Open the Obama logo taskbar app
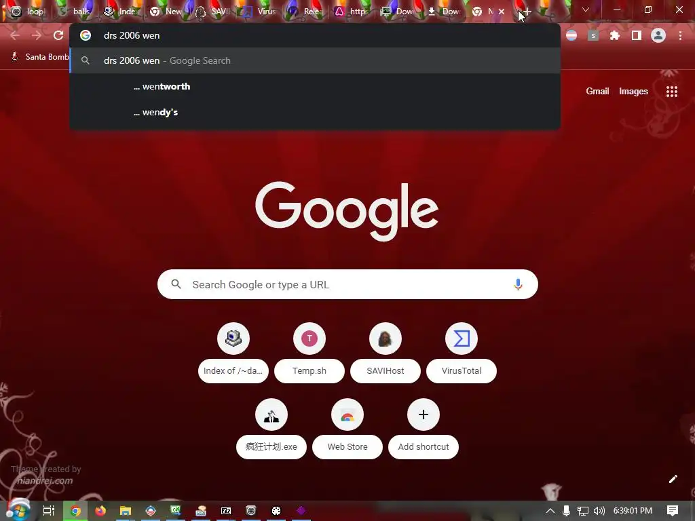The image size is (695, 521). tap(151, 511)
